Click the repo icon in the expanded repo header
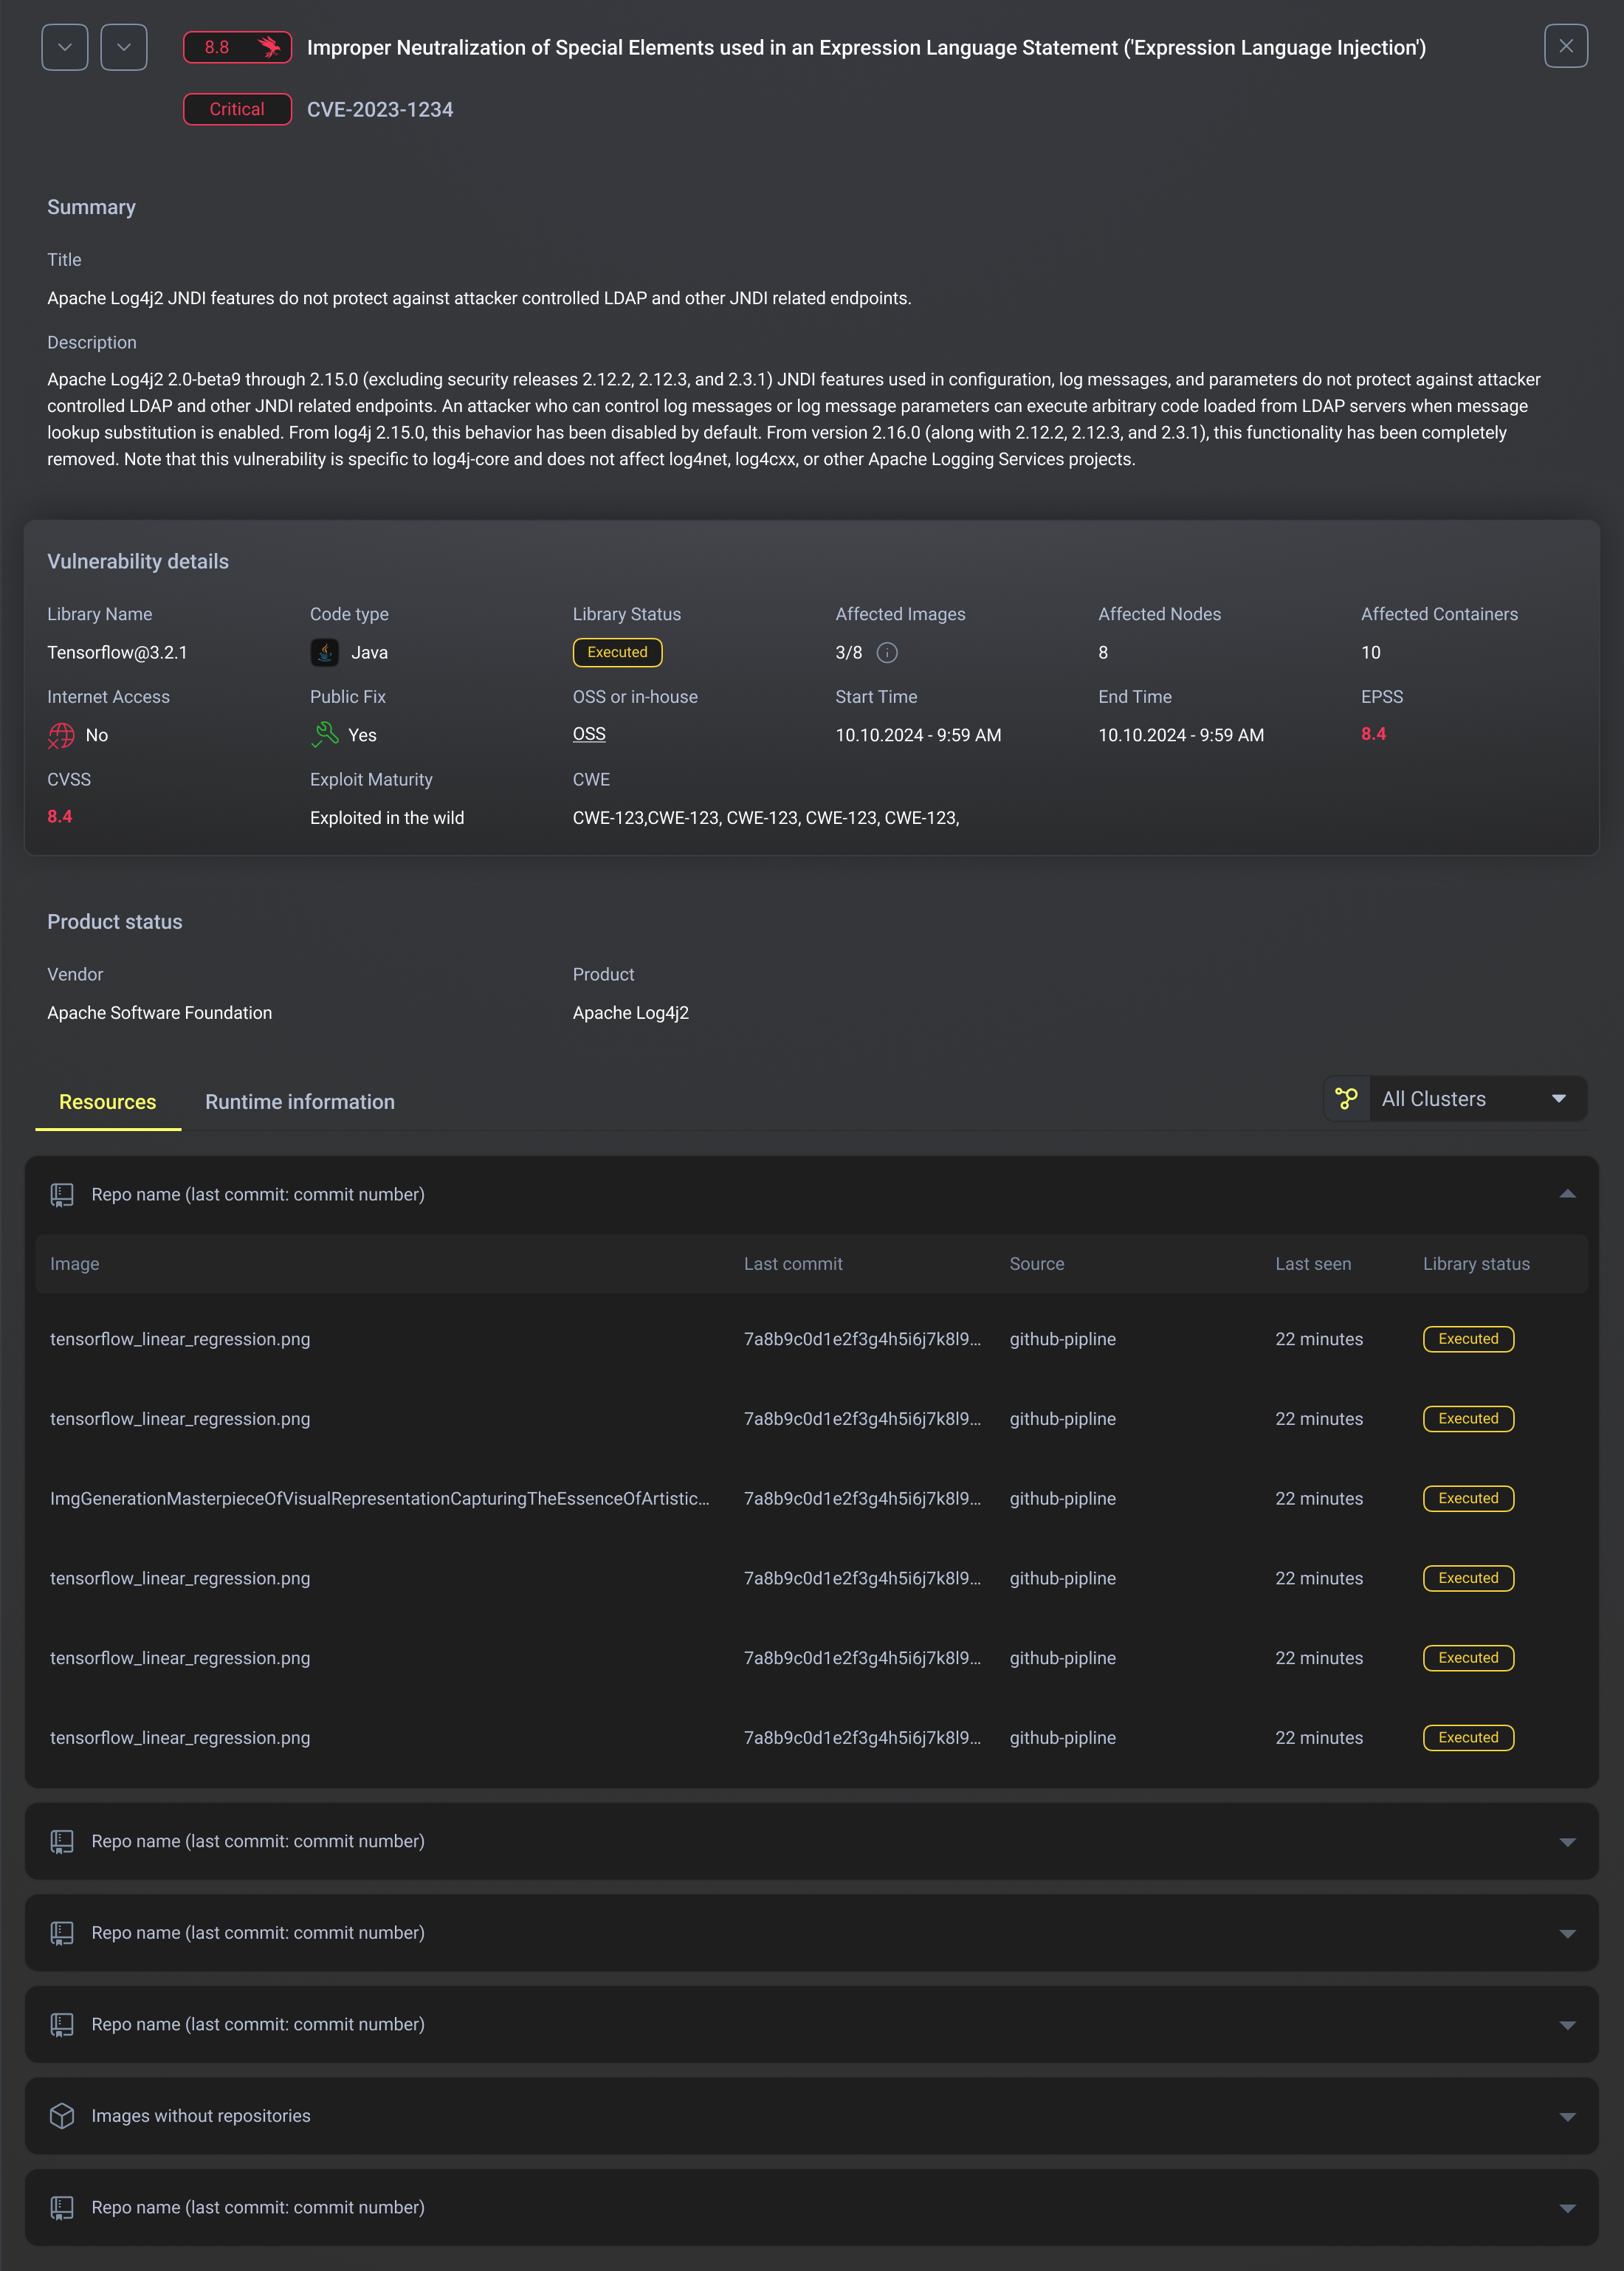Image resolution: width=1624 pixels, height=2271 pixels. click(62, 1195)
